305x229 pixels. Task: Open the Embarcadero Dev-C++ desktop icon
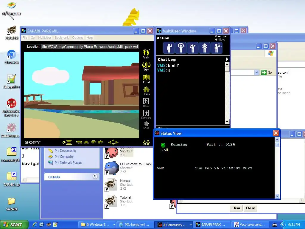(11, 107)
